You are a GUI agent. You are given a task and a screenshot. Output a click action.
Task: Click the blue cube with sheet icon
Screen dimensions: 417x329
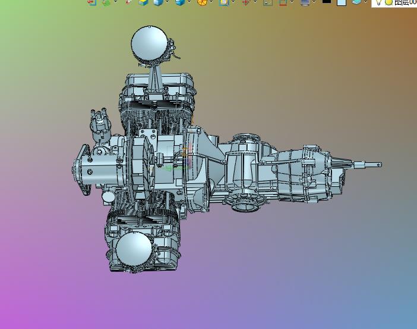pyautogui.click(x=180, y=2)
